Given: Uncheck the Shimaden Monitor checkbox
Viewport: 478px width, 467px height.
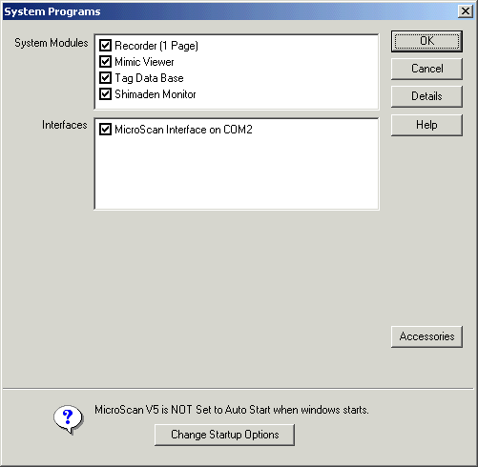Looking at the screenshot, I should pos(105,94).
